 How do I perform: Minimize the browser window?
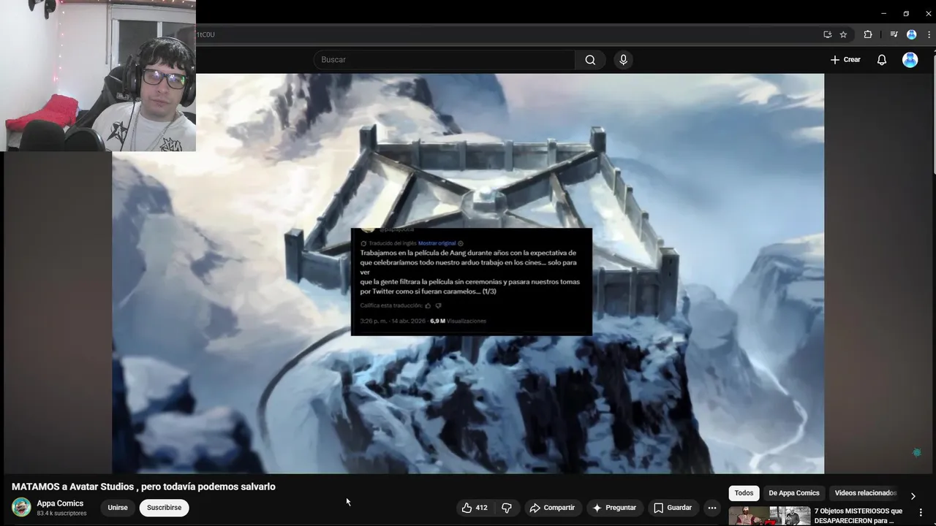(883, 13)
